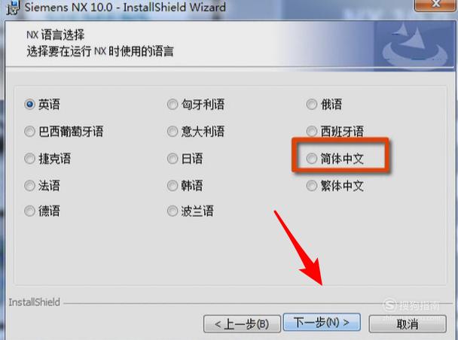458x340 pixels.
Task: Click the 取消 button
Action: click(408, 323)
